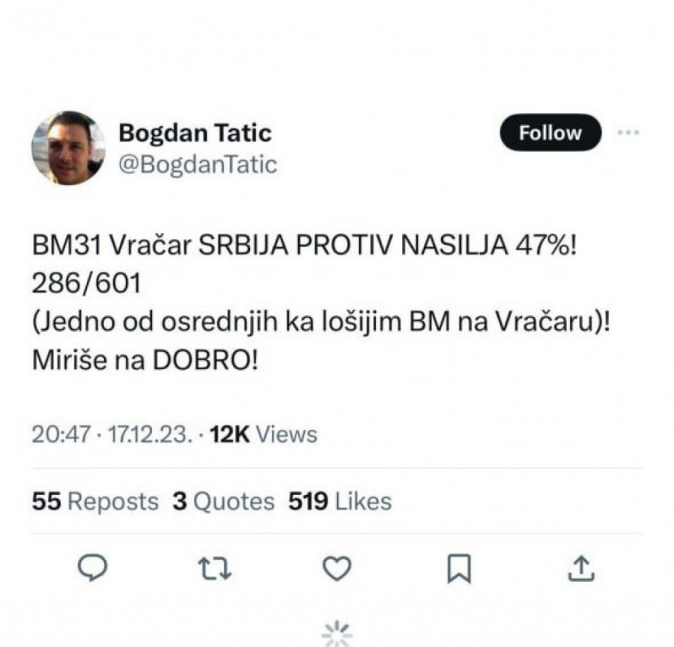Bookmark this tweet with the bookmark icon
674x647 pixels.
point(459,568)
